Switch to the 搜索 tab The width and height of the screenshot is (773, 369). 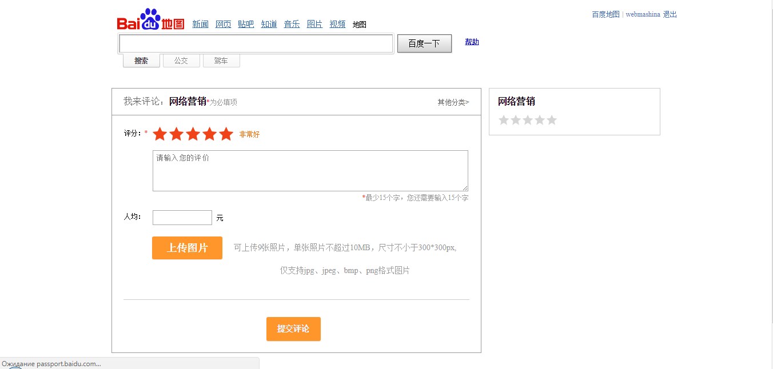point(141,61)
